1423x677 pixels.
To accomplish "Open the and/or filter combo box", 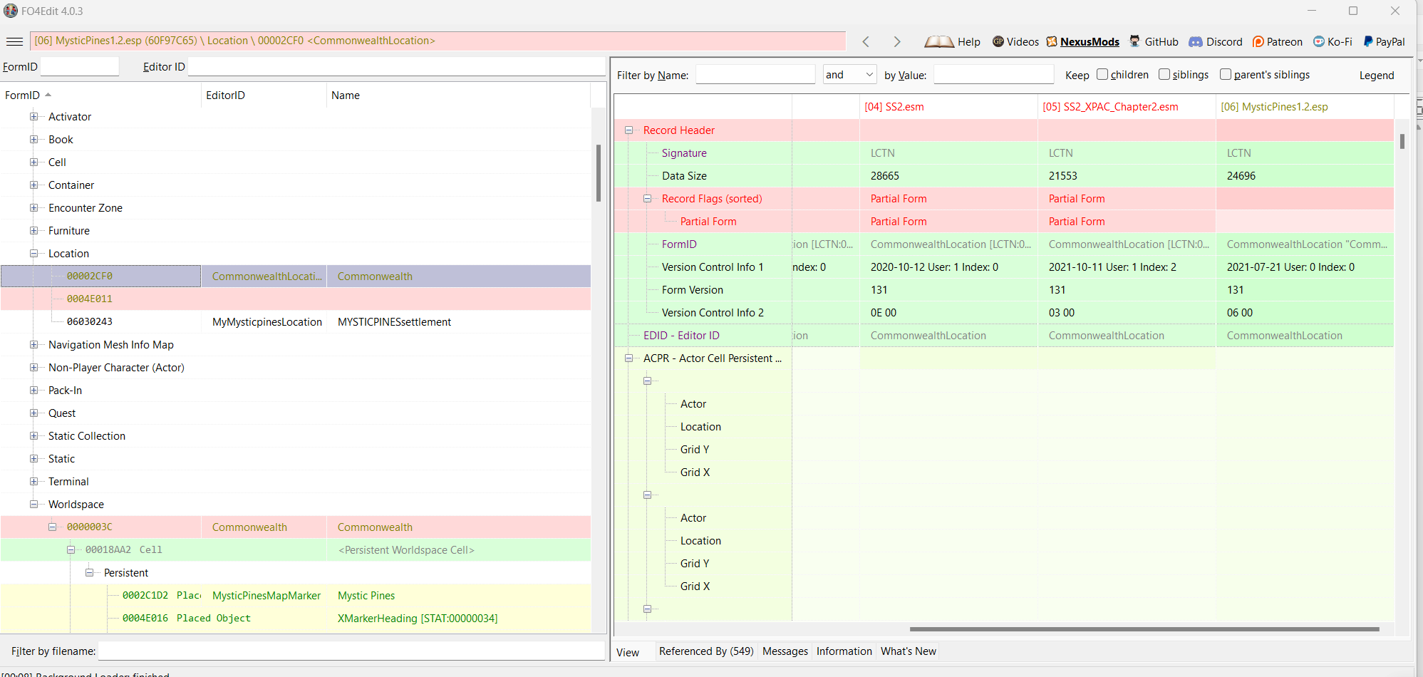I will point(849,74).
